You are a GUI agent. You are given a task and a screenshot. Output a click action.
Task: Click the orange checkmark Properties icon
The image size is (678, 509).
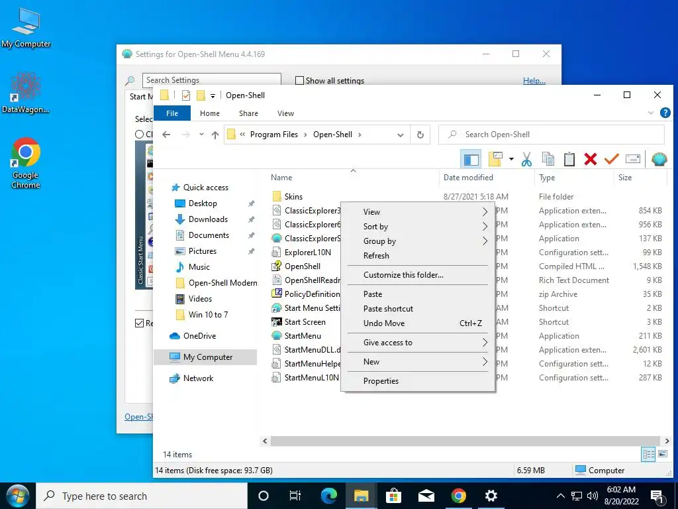[x=611, y=159]
